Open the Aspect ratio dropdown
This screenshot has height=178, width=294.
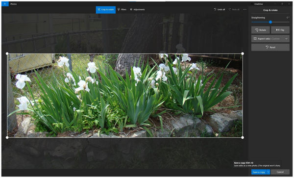270,39
